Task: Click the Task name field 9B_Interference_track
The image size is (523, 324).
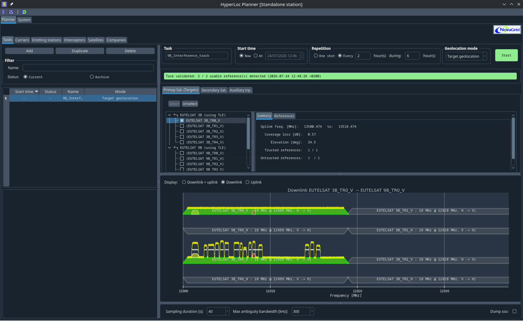Action: coord(197,56)
